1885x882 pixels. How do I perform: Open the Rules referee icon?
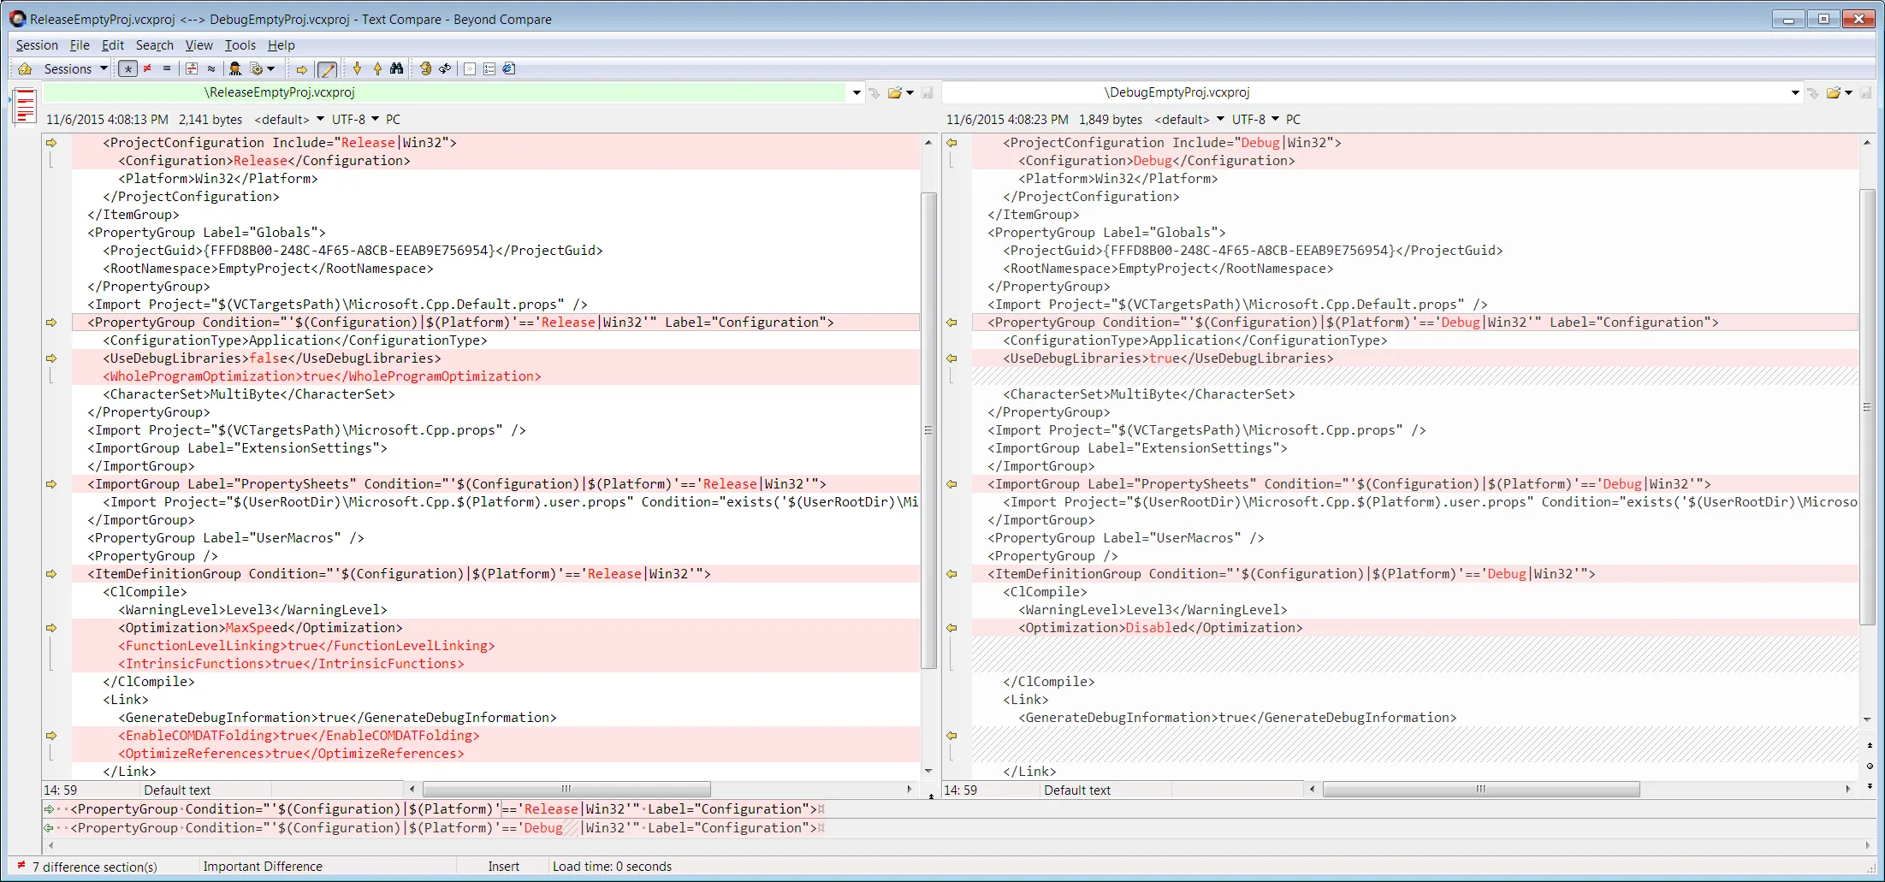coord(235,68)
